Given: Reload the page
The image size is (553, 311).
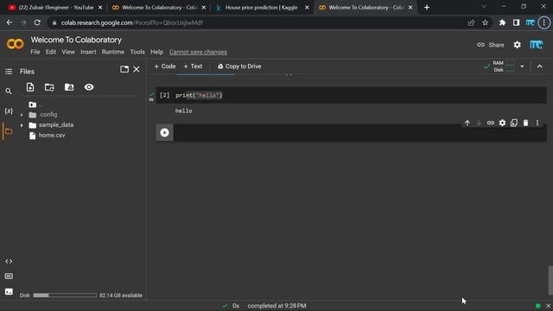Looking at the screenshot, I should pyautogui.click(x=37, y=22).
